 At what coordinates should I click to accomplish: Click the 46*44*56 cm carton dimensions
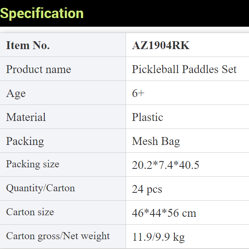pos(164,213)
